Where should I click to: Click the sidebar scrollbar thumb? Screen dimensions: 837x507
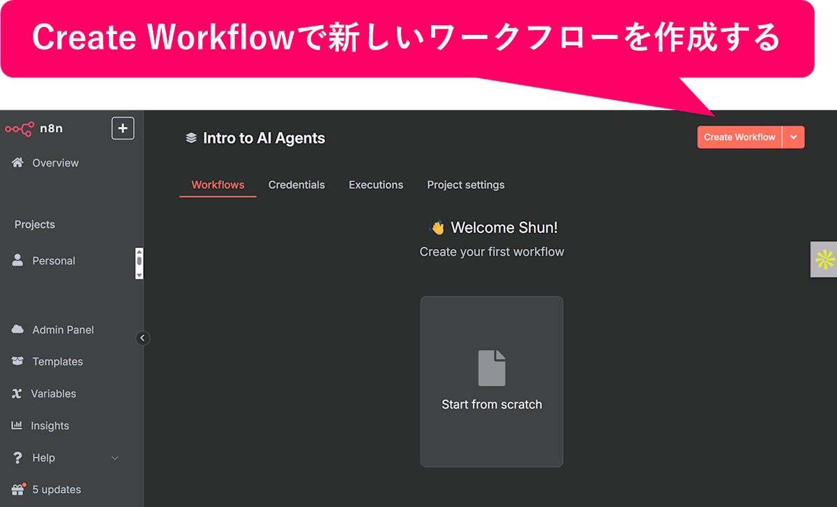139,261
